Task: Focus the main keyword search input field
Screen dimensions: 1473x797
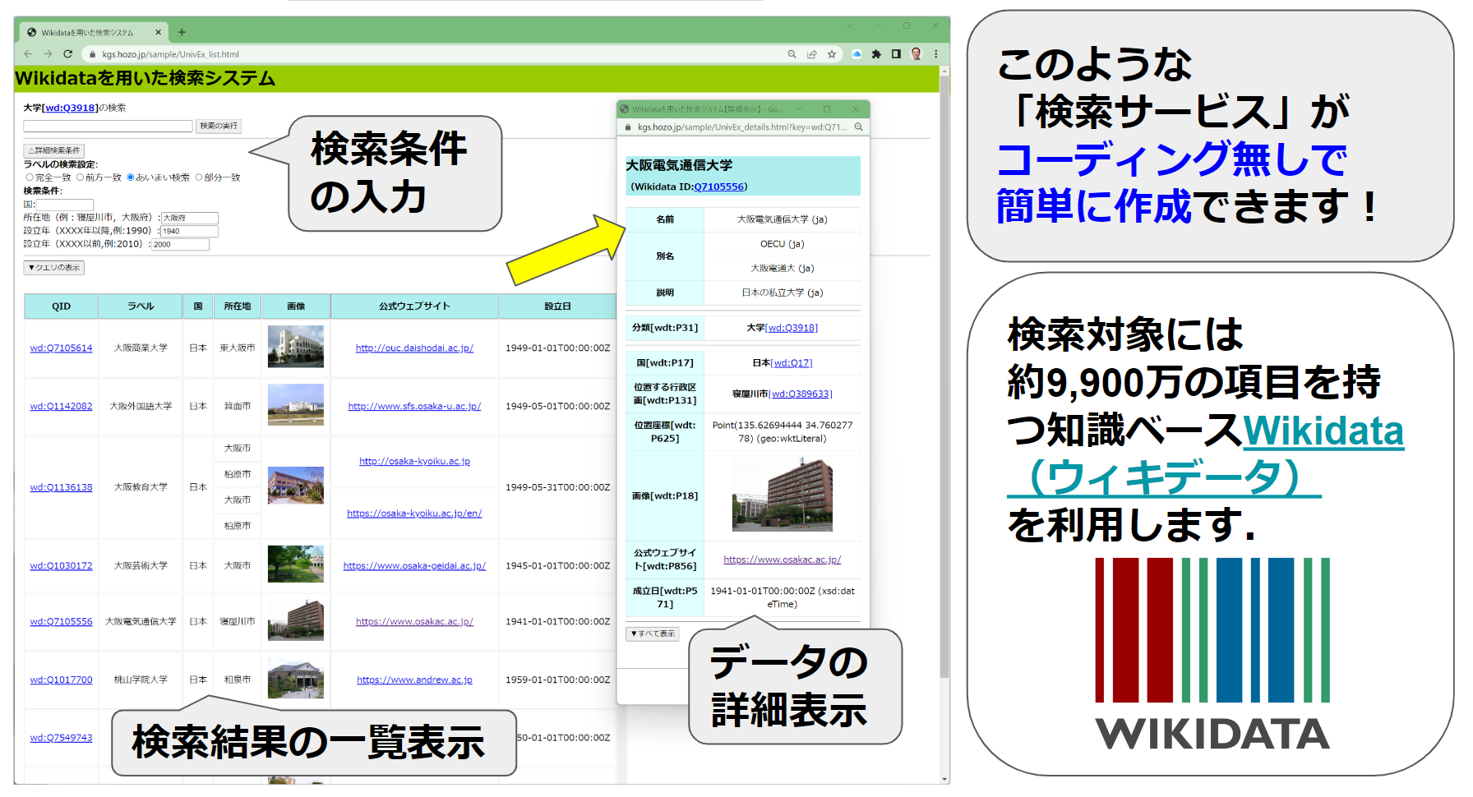Action: pos(108,127)
